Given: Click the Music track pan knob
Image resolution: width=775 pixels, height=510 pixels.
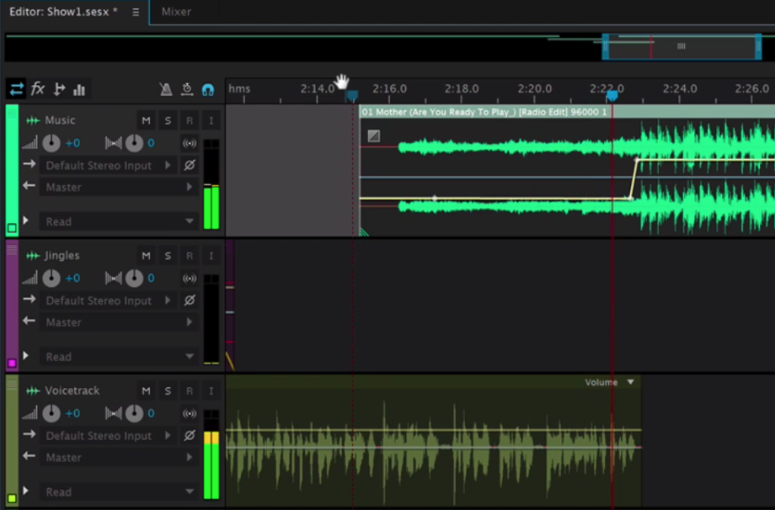Looking at the screenshot, I should click(134, 143).
